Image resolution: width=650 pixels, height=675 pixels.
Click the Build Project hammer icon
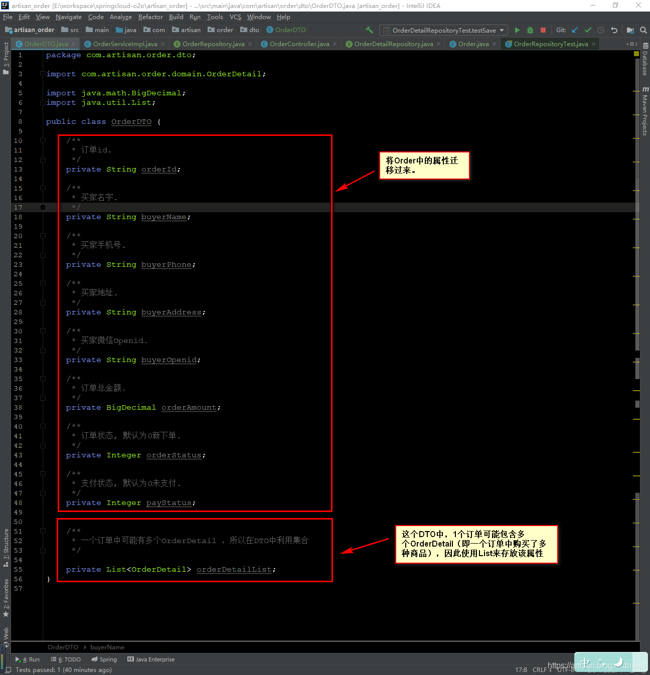369,30
